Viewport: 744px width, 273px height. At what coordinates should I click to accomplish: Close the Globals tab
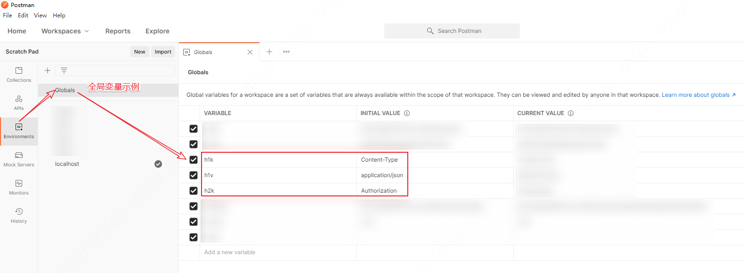[x=250, y=52]
